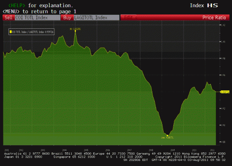The image size is (232, 166).
Task: Click the 2007 label on time axis
Action: coord(129,150)
